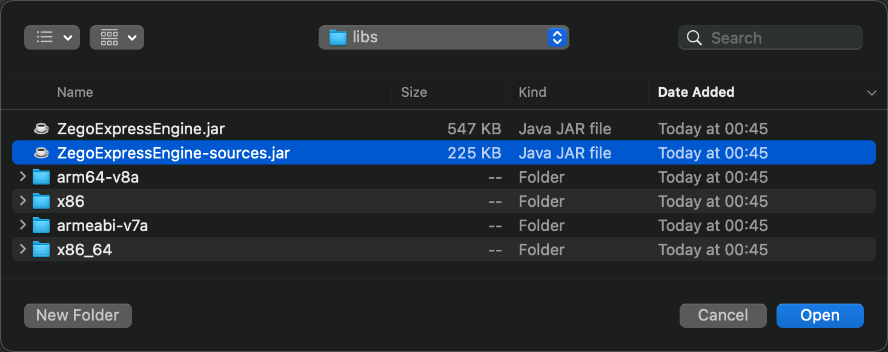Select the arm64-v8a folder icon

click(x=41, y=177)
